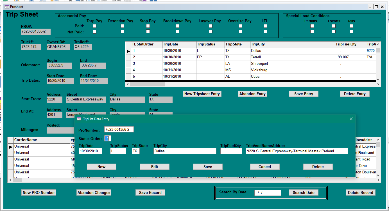Select row marker arrow for Dallas trip row
This screenshot has height=211, width=389.
(x=128, y=51)
